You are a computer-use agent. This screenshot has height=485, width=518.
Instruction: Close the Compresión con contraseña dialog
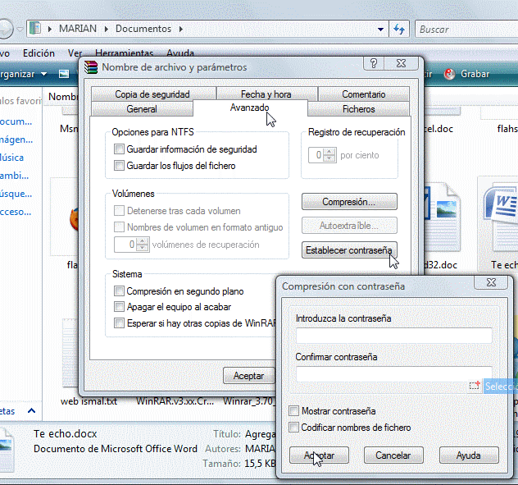491,282
